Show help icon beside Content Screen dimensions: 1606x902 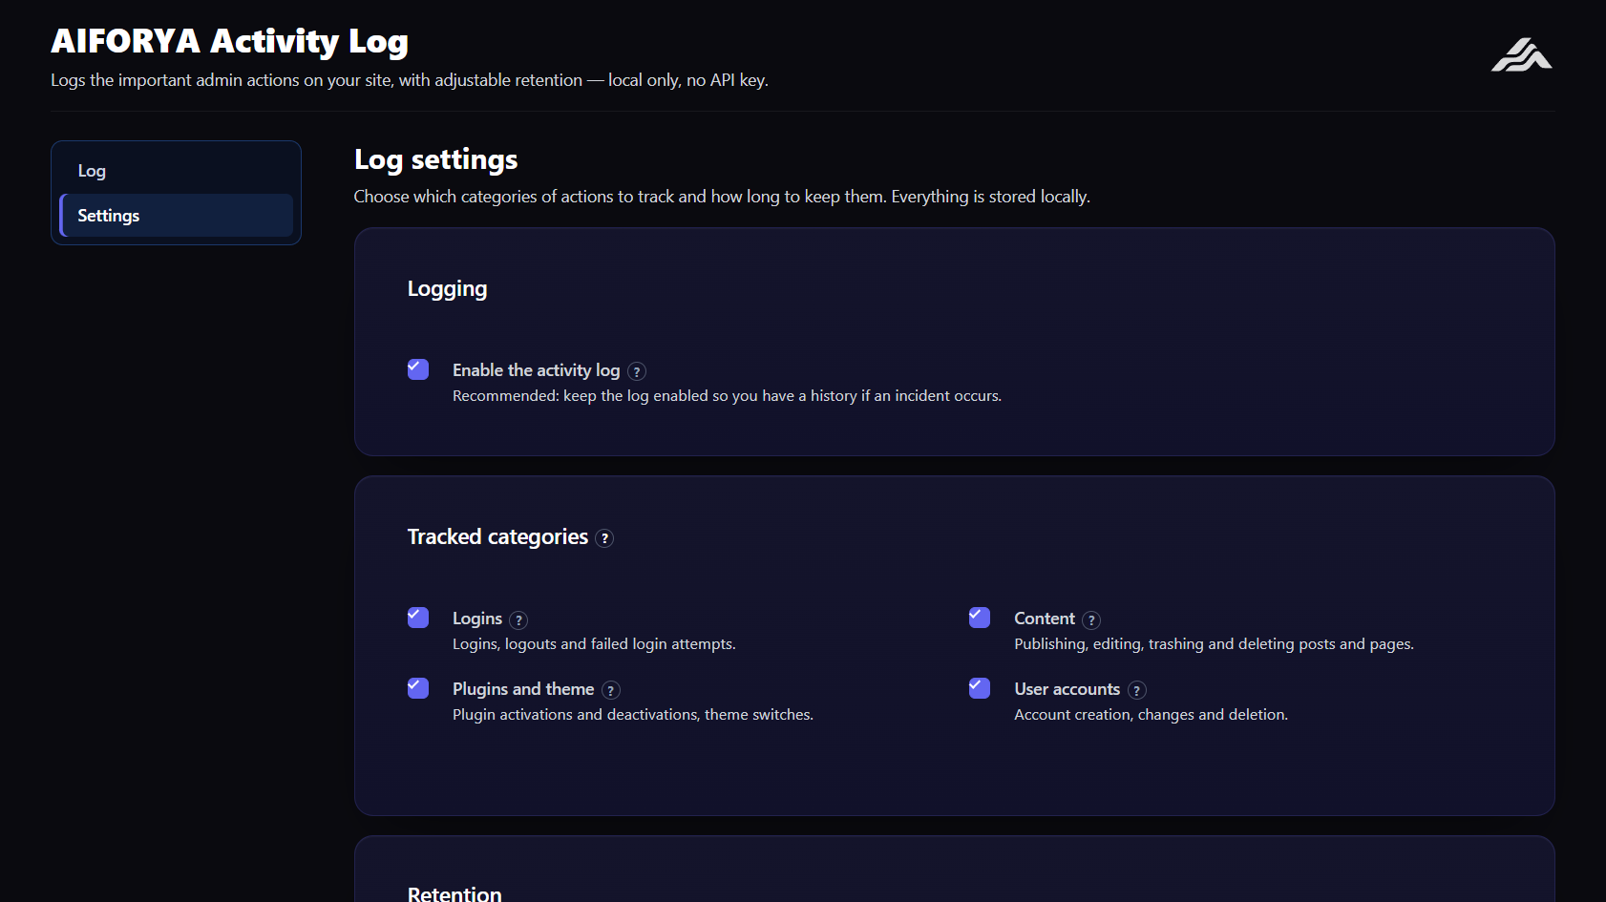click(1091, 620)
